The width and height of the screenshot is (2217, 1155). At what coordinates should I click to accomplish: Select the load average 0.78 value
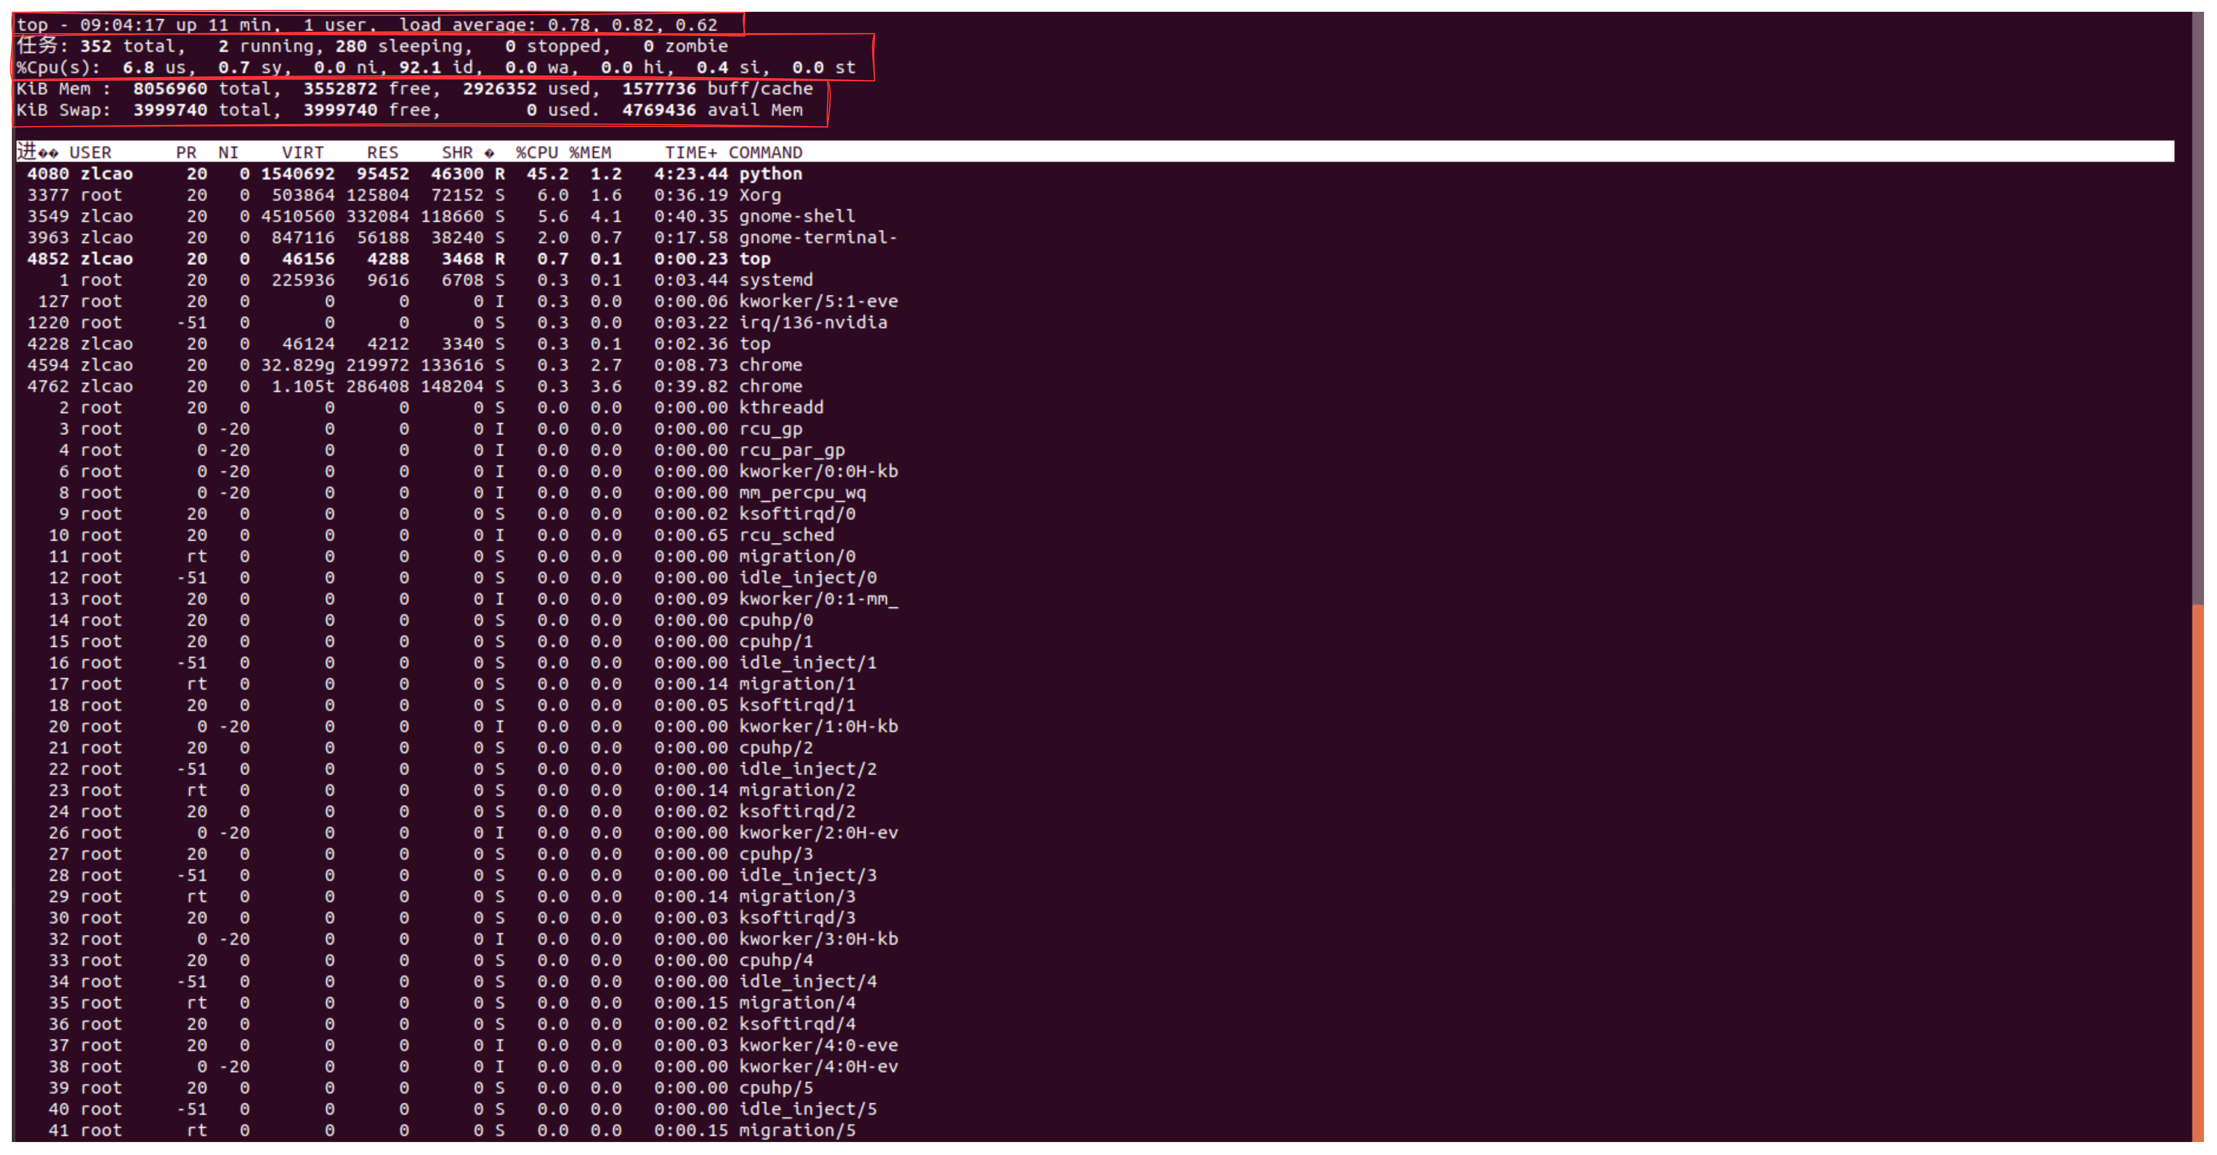[569, 25]
